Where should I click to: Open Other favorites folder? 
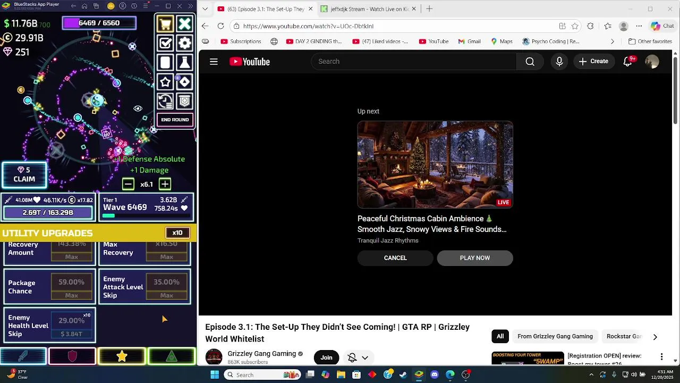coord(650,41)
